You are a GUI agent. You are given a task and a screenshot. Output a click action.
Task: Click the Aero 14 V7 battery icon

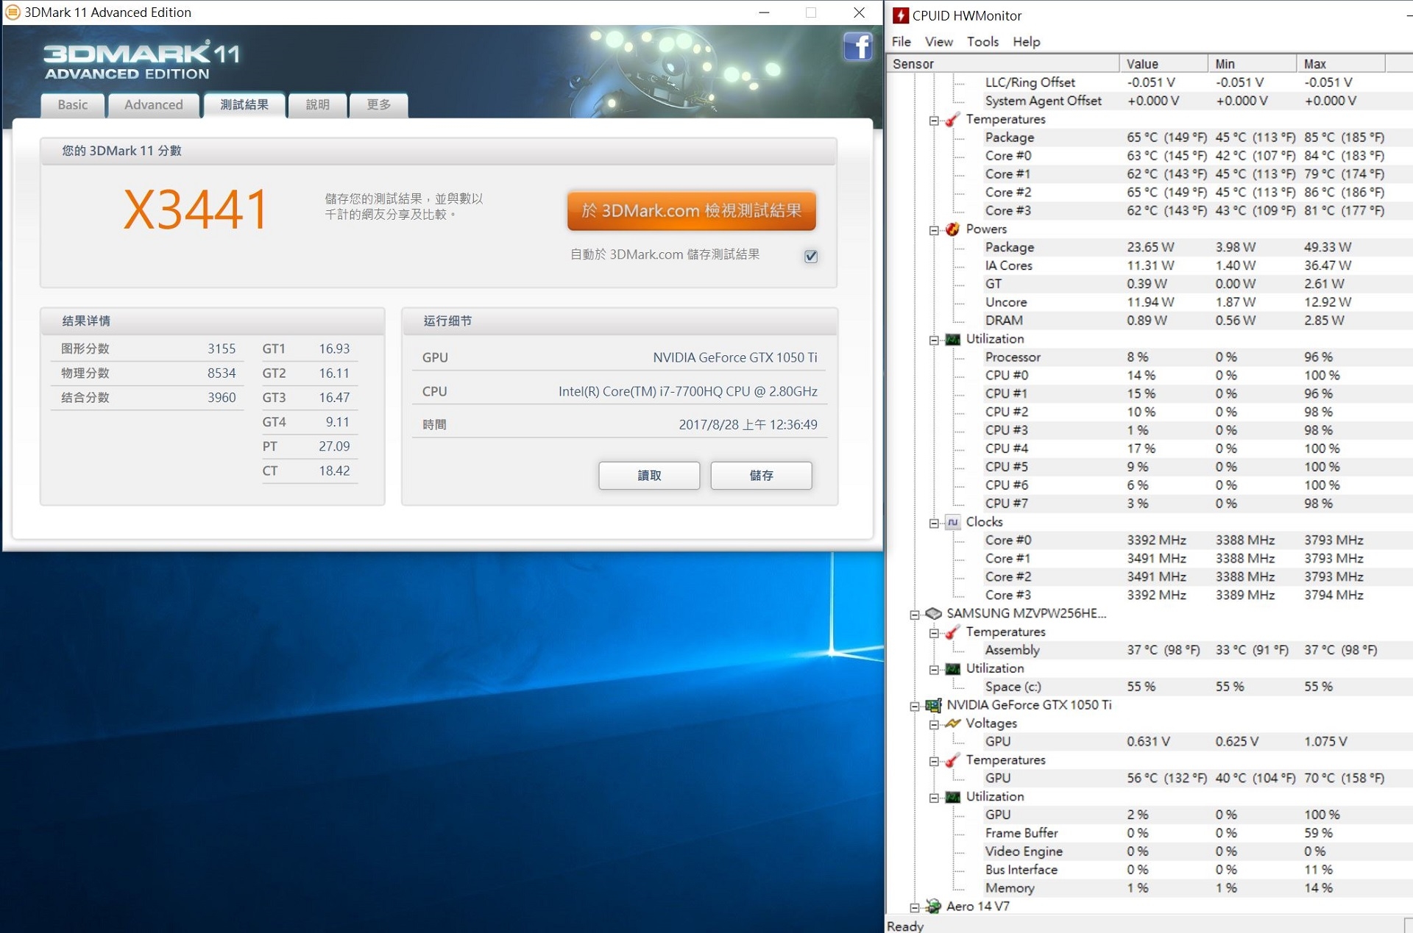click(x=933, y=907)
